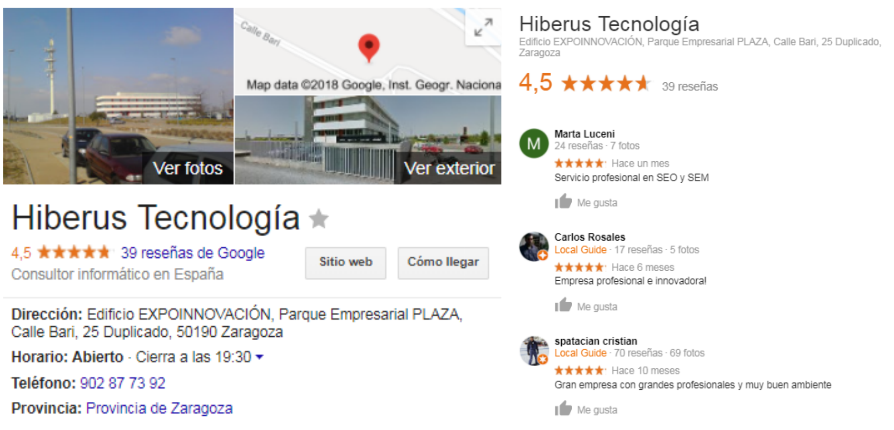894x430 pixels.
Task: Click Carlos Rosales Local Guide label
Action: [580, 250]
